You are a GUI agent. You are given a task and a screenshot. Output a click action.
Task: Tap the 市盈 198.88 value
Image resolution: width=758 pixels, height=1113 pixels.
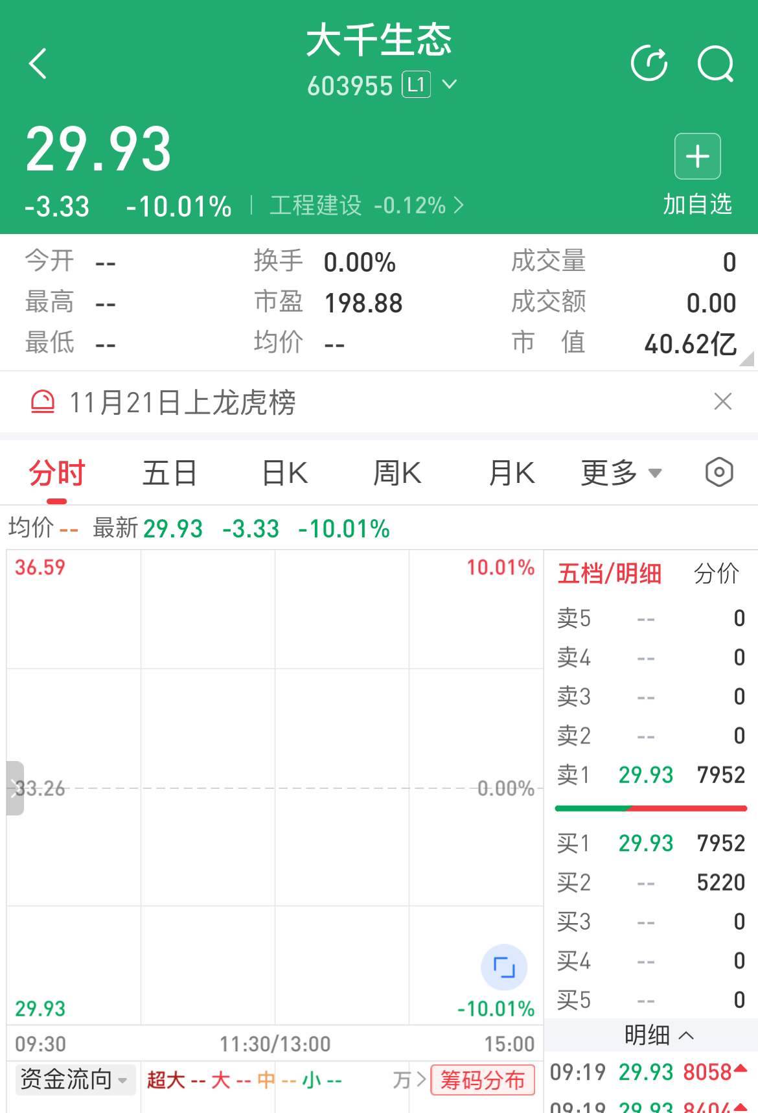363,303
